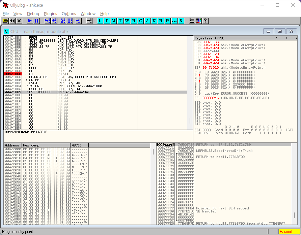
Task: Click the OllyDbg application icon in titlebar
Action: [x=5, y=5]
